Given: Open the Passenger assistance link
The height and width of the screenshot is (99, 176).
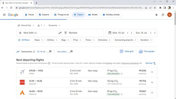Looking at the screenshot, I should click(x=130, y=63).
